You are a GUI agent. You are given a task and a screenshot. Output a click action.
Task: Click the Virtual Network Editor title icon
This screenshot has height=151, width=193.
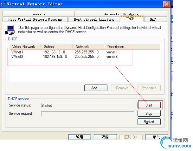(3, 4)
